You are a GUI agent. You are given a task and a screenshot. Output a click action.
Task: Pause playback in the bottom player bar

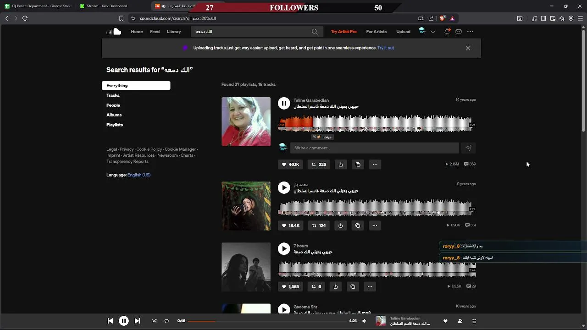(x=124, y=321)
